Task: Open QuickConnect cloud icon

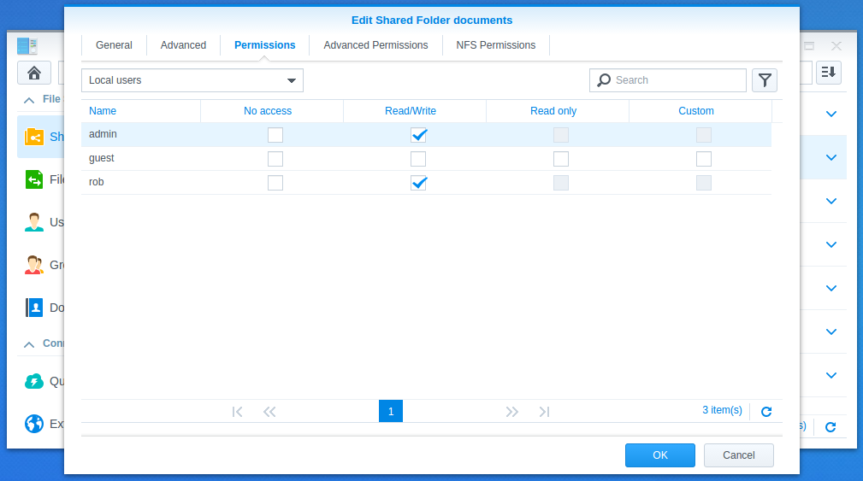Action: (x=34, y=381)
